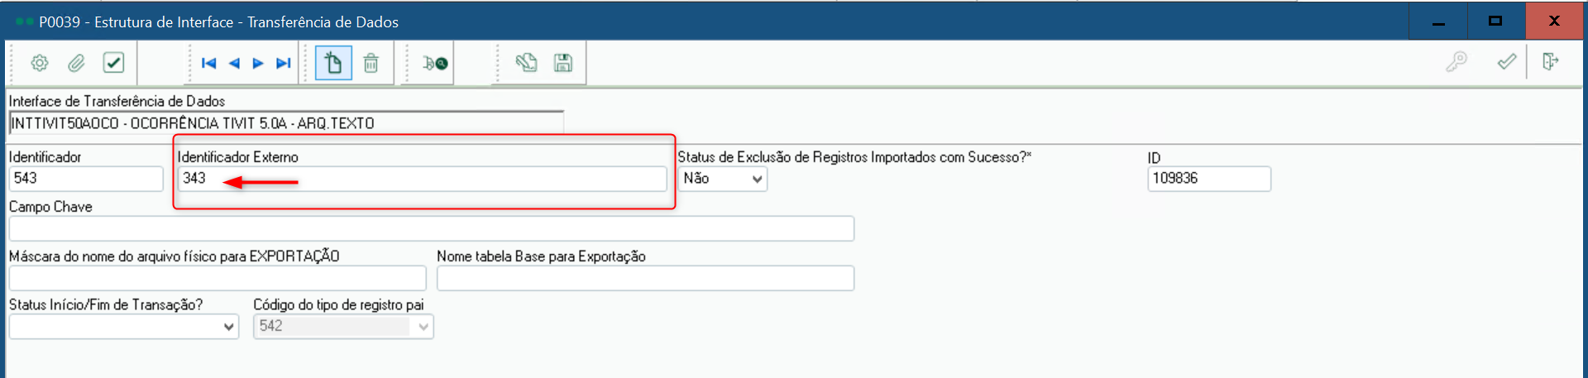
Task: Delete record using trash can icon
Action: tap(371, 63)
